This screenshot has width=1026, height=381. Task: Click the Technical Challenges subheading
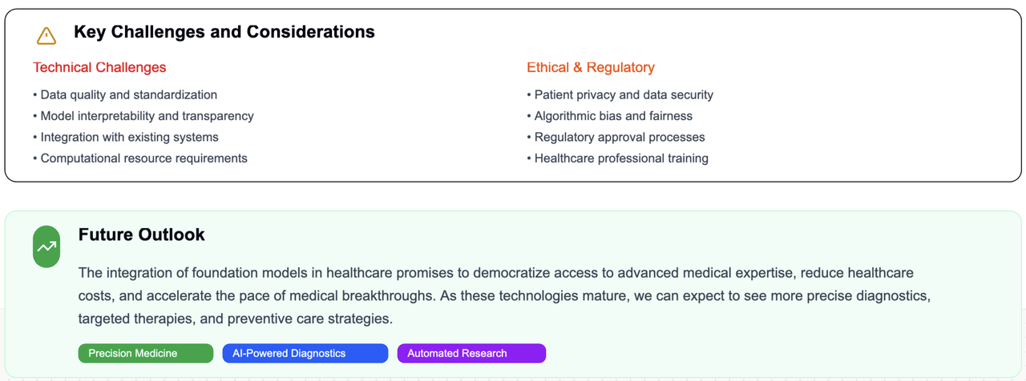tap(99, 67)
